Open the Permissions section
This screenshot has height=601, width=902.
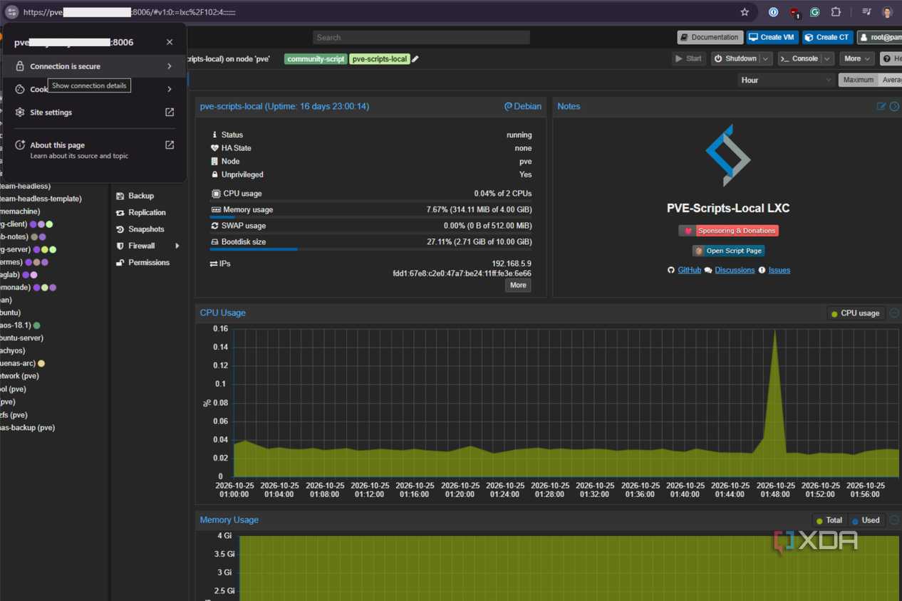[x=147, y=263]
